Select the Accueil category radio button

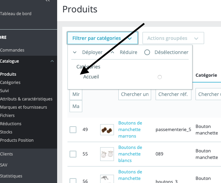[x=160, y=77]
